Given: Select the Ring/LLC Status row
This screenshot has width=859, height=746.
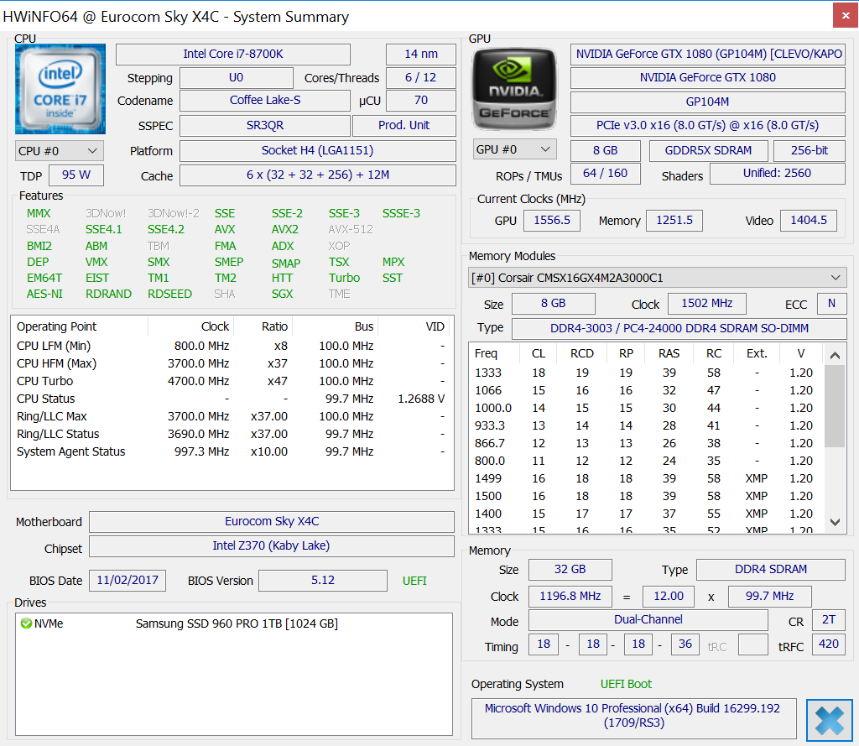Looking at the screenshot, I should [232, 434].
